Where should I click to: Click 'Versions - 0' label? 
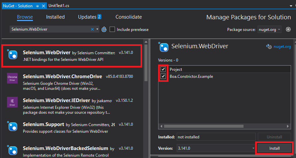tap(168, 60)
